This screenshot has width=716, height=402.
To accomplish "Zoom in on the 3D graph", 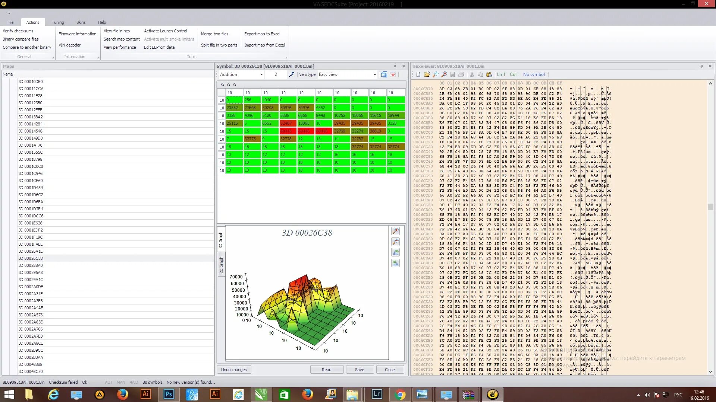I will coord(395,231).
